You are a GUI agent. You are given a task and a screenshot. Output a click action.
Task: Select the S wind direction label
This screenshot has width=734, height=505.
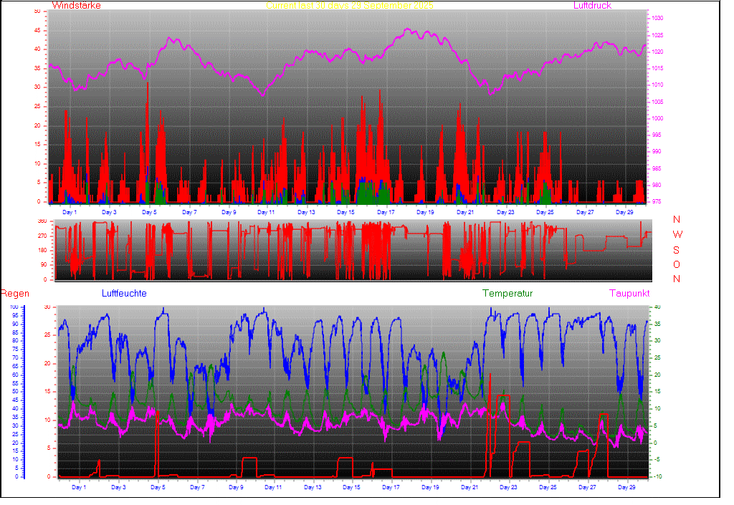(677, 250)
